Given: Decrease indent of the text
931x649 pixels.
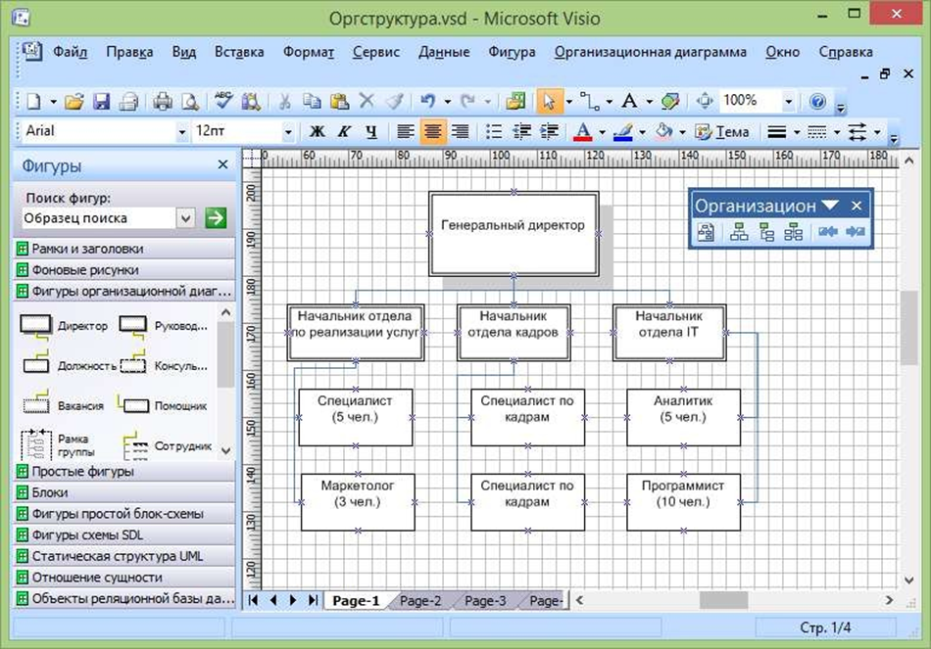Looking at the screenshot, I should (x=521, y=132).
